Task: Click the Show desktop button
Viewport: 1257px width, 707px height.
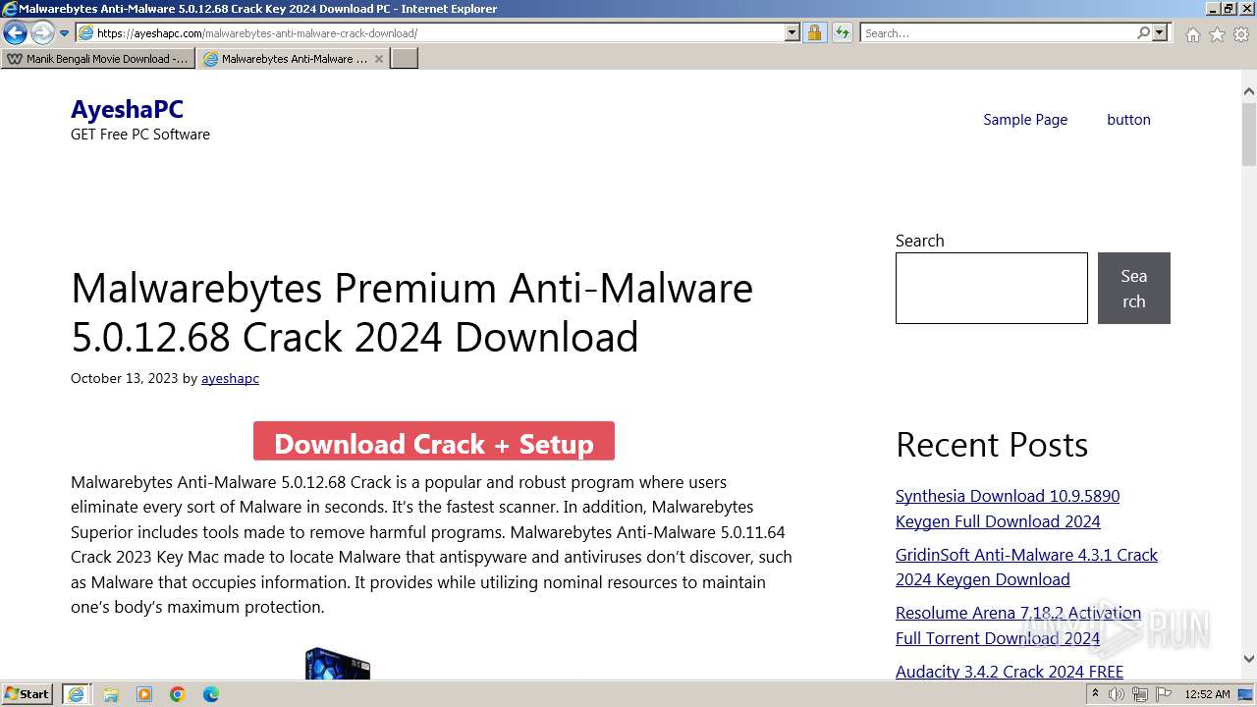Action: pyautogui.click(x=1247, y=694)
